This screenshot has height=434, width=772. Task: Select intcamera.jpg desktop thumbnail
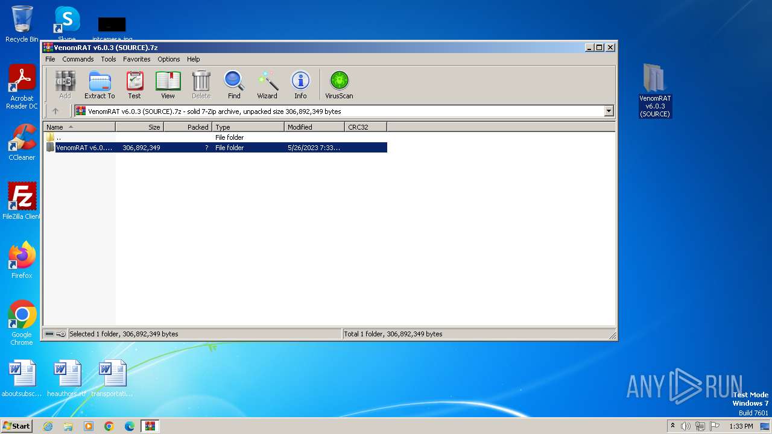point(112,29)
